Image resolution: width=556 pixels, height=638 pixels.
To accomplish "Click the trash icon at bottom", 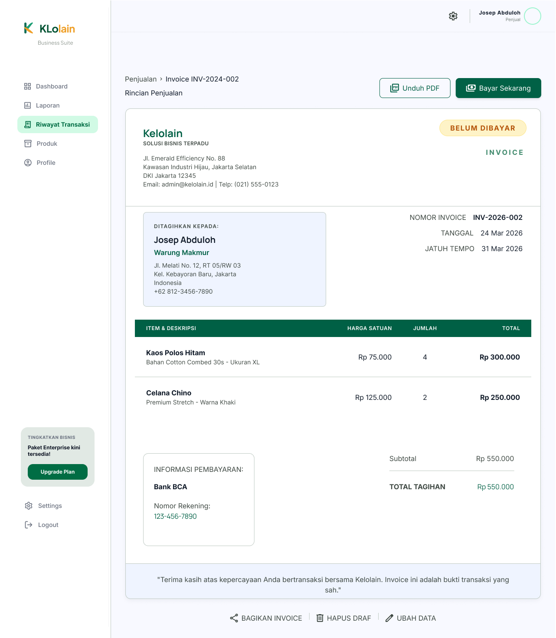I will click(320, 618).
